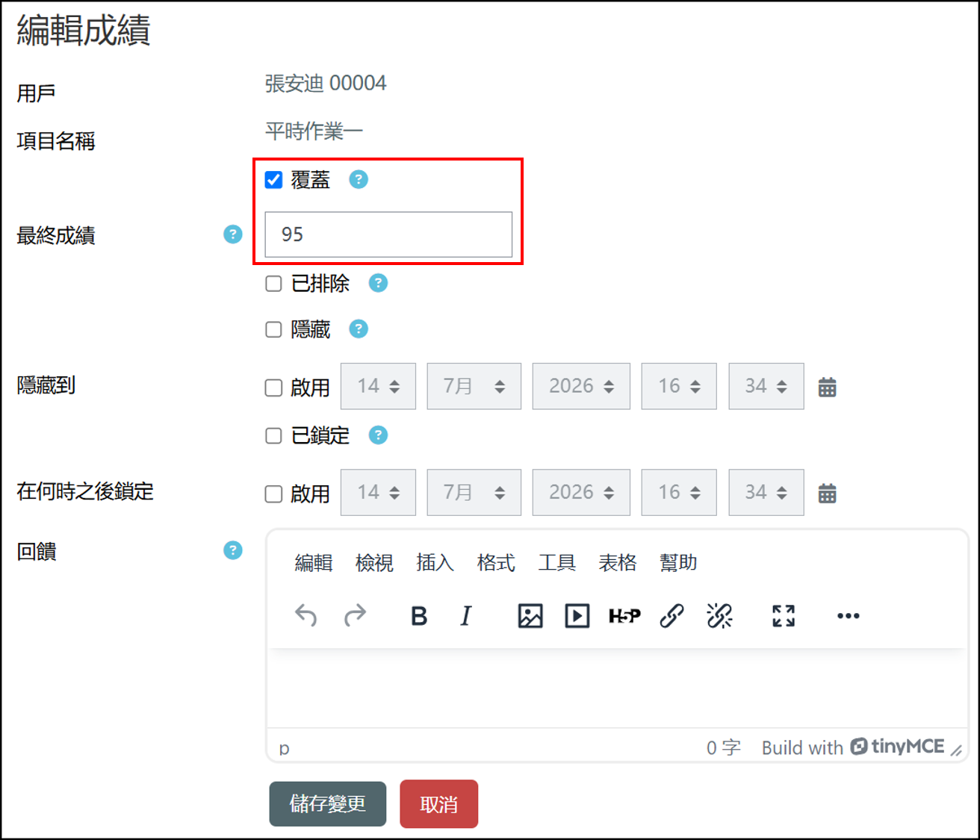This screenshot has width=980, height=840.
Task: Open the 格式 menu in editor
Action: point(496,562)
